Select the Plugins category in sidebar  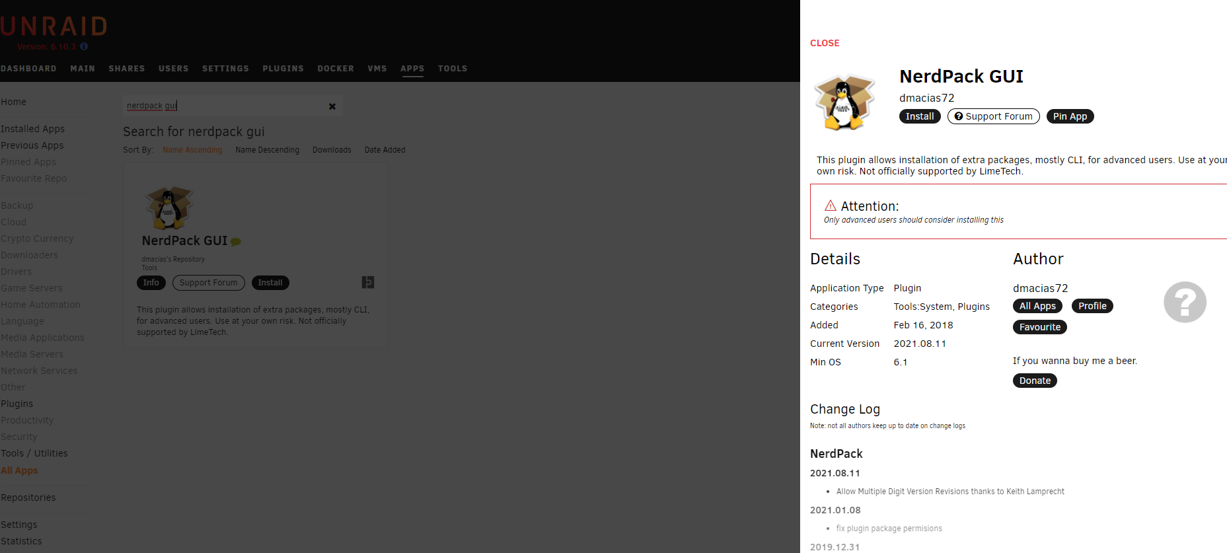pos(17,404)
